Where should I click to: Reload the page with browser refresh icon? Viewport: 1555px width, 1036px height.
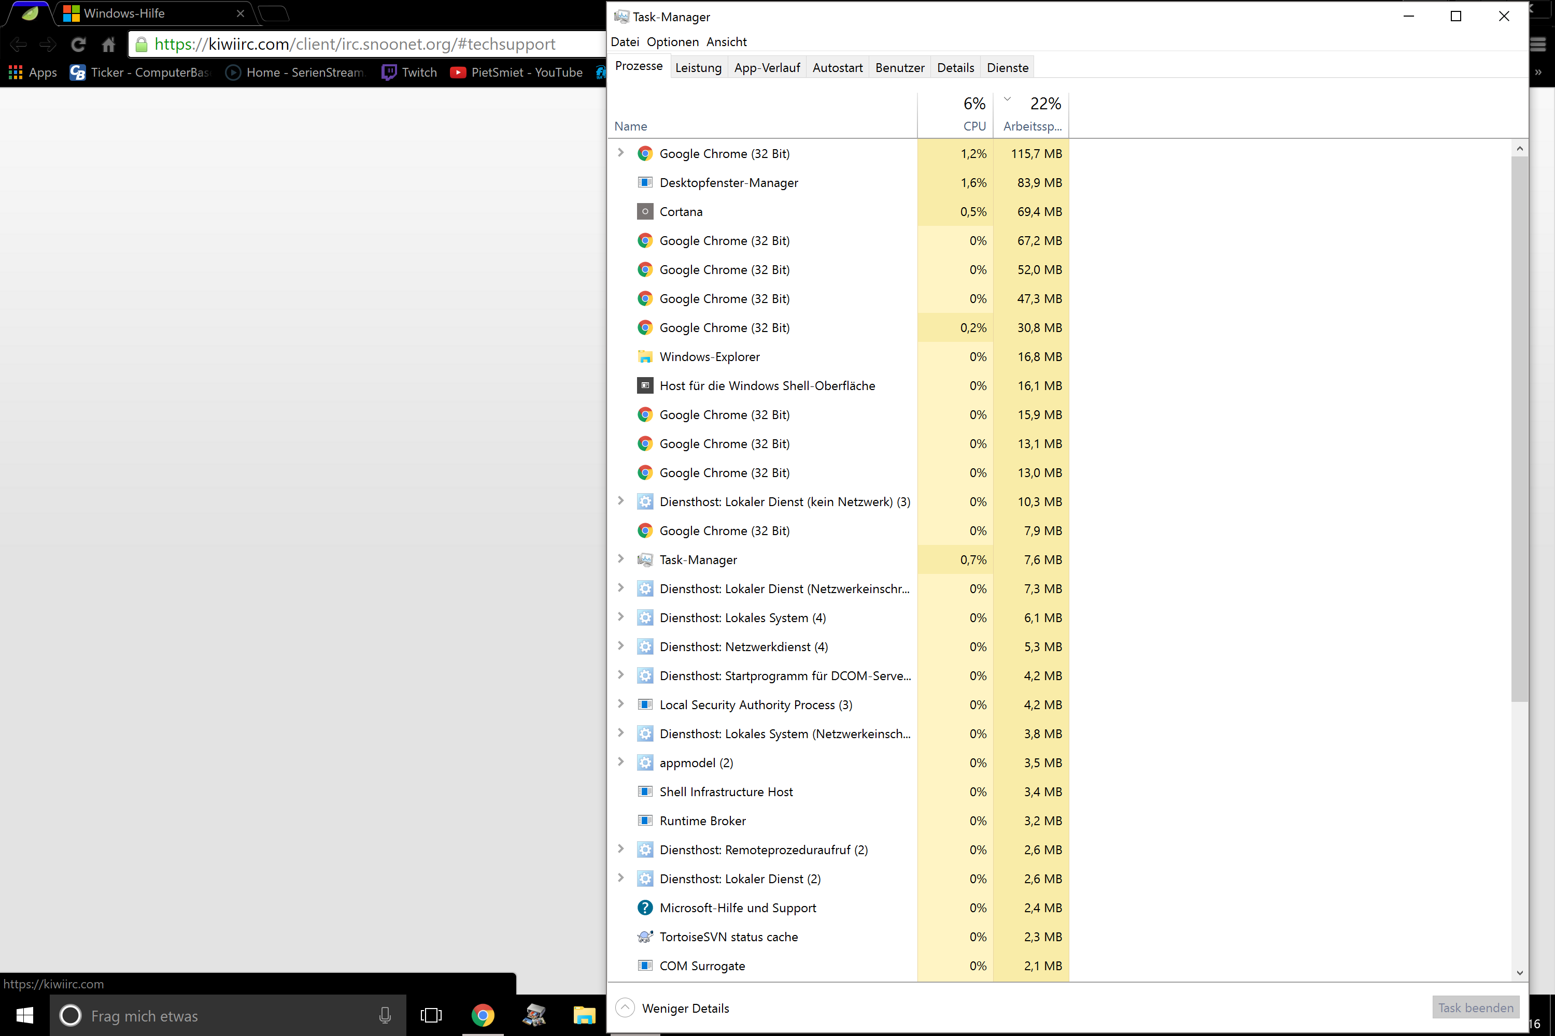(78, 44)
